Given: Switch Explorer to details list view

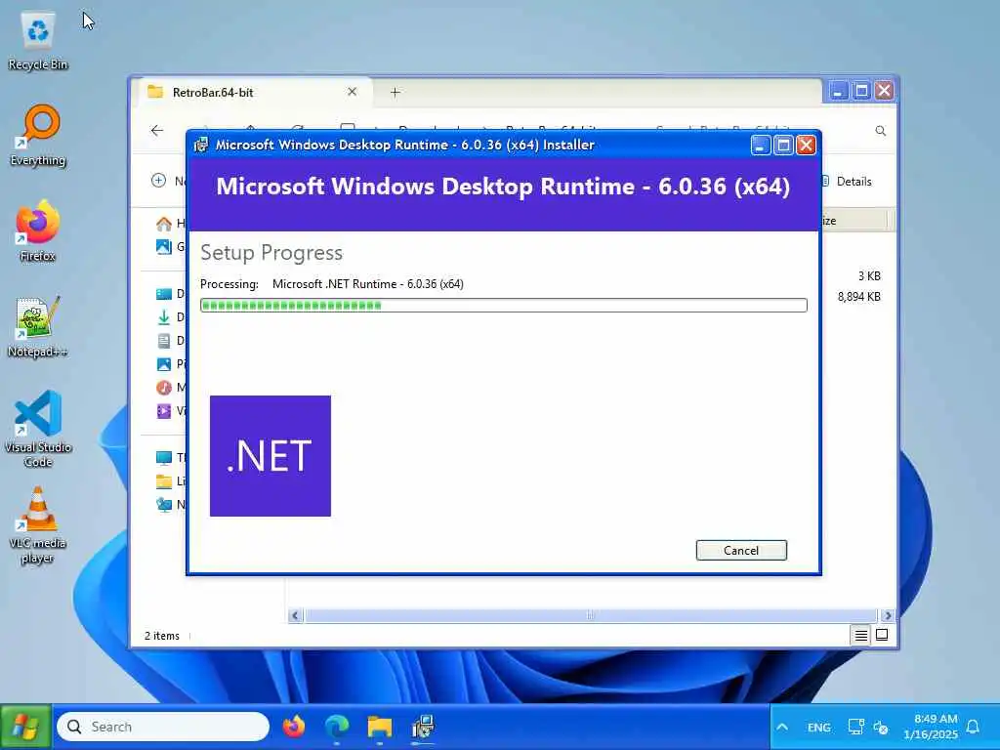Looking at the screenshot, I should [861, 635].
